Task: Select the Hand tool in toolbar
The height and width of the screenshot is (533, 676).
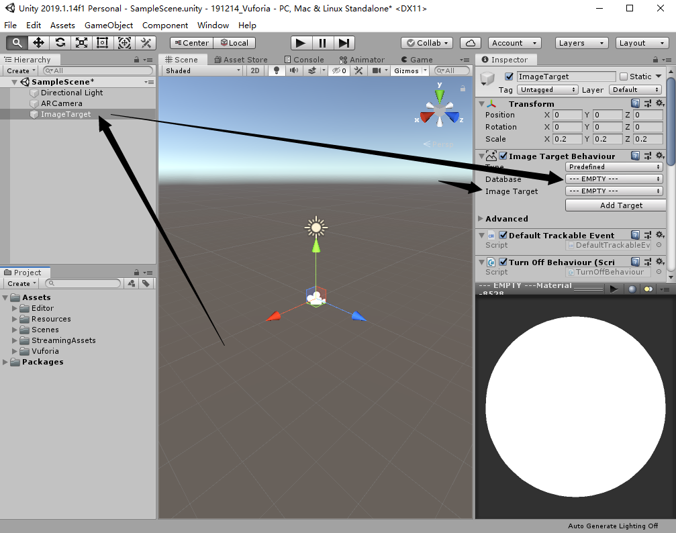Action: 17,43
